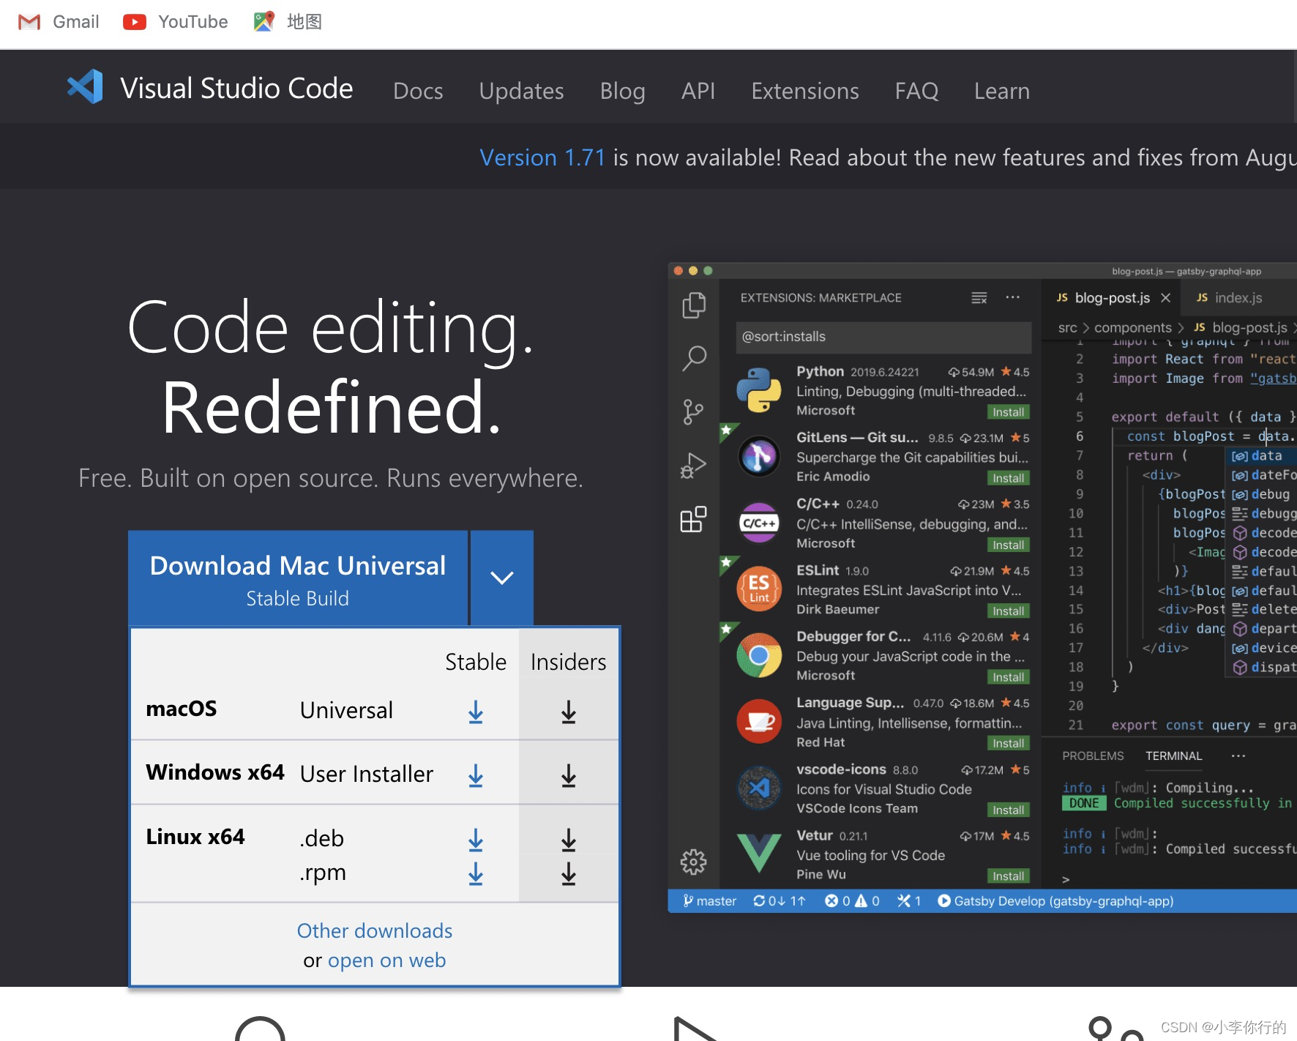Expand the Download Mac Universal dropdown
Viewport: 1297px width, 1041px height.
click(x=501, y=578)
